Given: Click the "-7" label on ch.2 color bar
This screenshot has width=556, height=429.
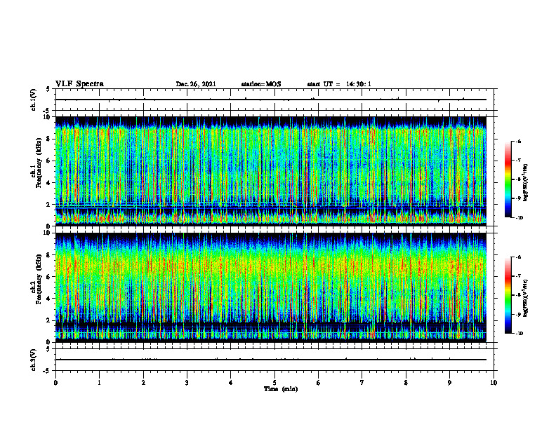Looking at the screenshot, I should pos(518,276).
